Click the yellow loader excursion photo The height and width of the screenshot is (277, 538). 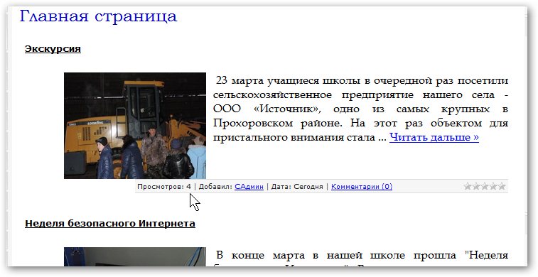coord(135,126)
